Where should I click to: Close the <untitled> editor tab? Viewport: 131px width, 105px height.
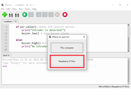(x=16, y=22)
